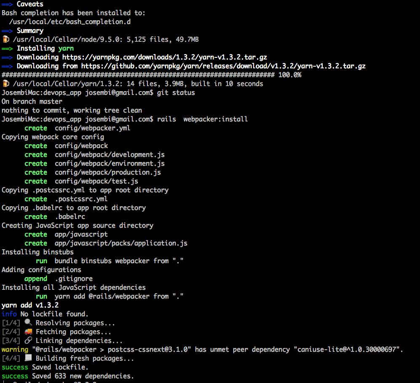
Task: Click 'Installing all JavaScript dependencies' line
Action: coord(74,287)
